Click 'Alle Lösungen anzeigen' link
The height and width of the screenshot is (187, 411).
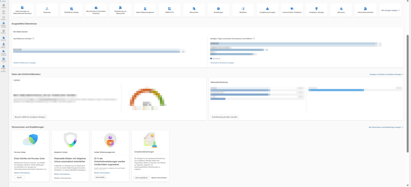(389, 10)
